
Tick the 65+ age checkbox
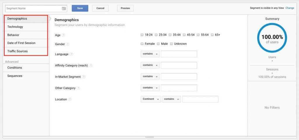pyautogui.click(x=212, y=35)
